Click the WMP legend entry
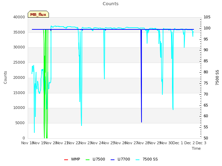This screenshot has width=222, height=166. tap(72, 159)
